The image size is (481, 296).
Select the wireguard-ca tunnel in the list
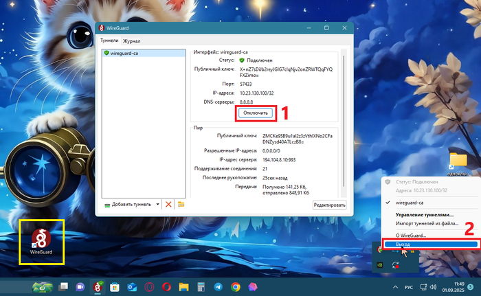click(x=144, y=53)
